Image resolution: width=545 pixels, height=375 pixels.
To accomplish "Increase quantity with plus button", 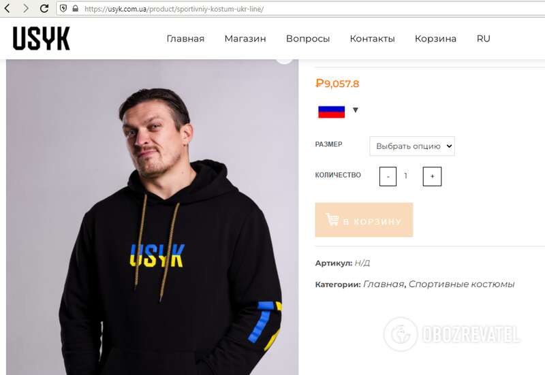I will pyautogui.click(x=432, y=176).
